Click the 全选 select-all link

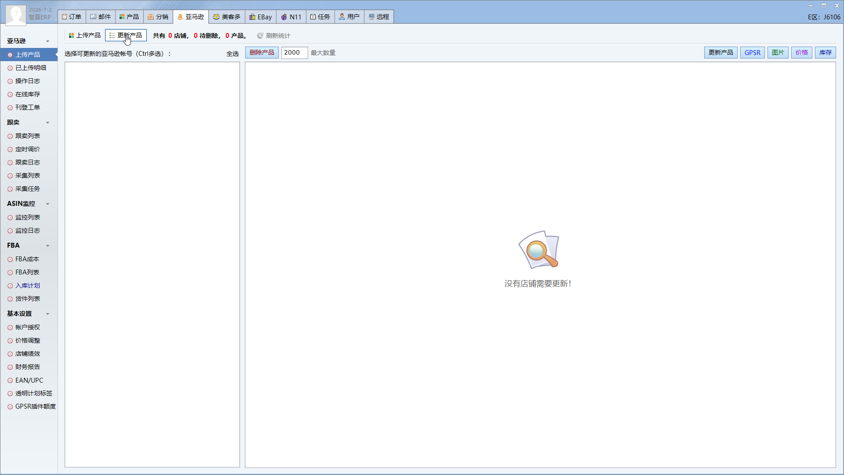(233, 54)
